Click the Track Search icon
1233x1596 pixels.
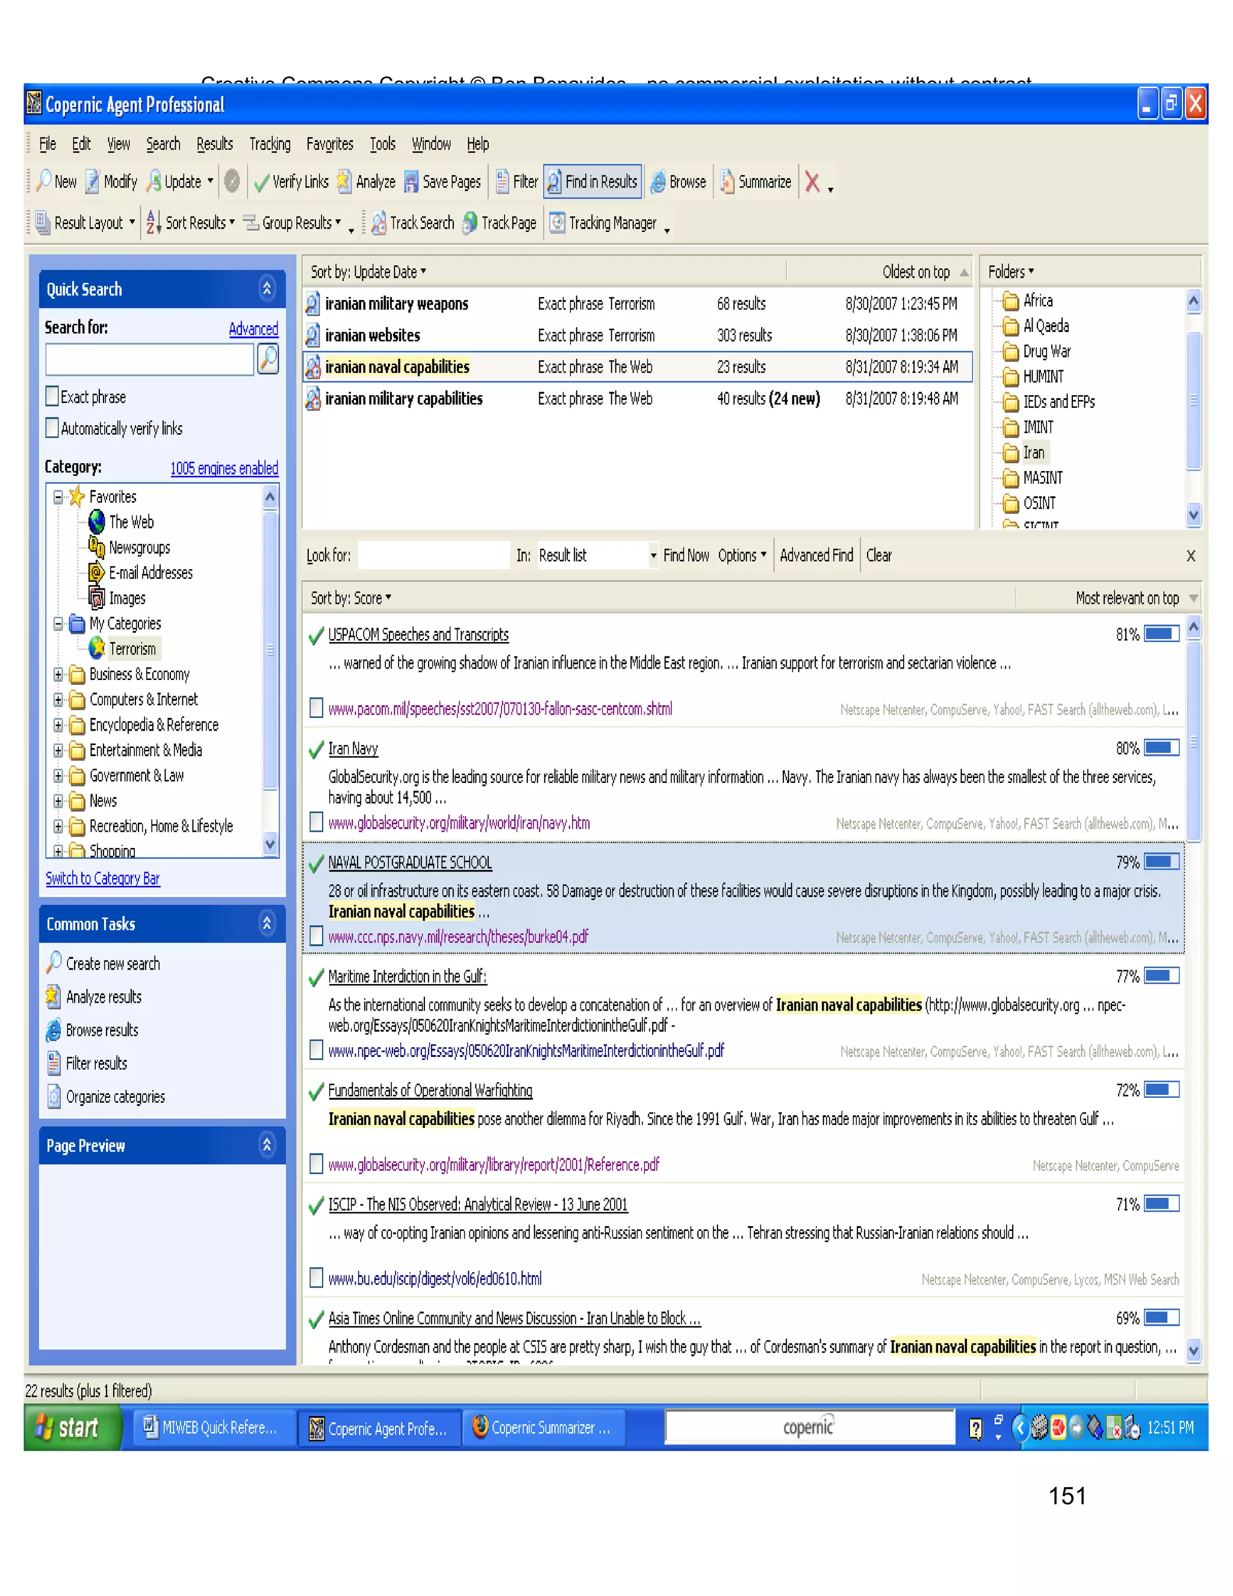[x=378, y=223]
